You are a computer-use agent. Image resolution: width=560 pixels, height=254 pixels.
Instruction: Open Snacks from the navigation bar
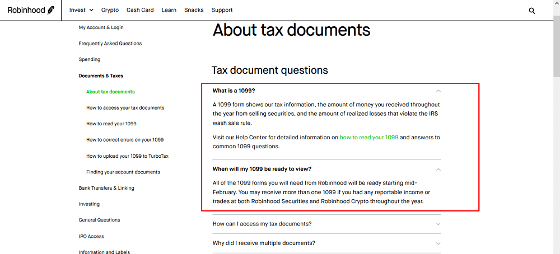194,10
